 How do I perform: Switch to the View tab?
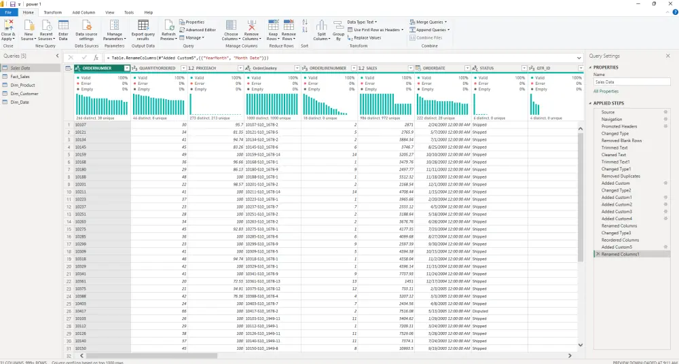110,13
